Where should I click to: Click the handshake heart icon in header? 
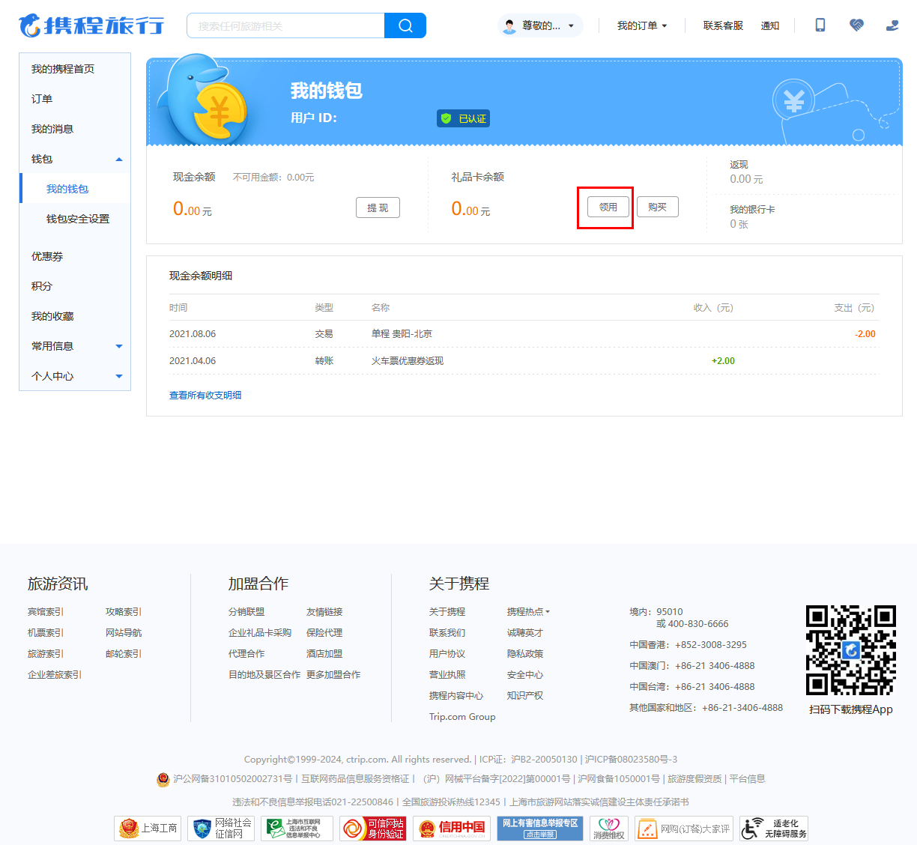click(x=856, y=25)
